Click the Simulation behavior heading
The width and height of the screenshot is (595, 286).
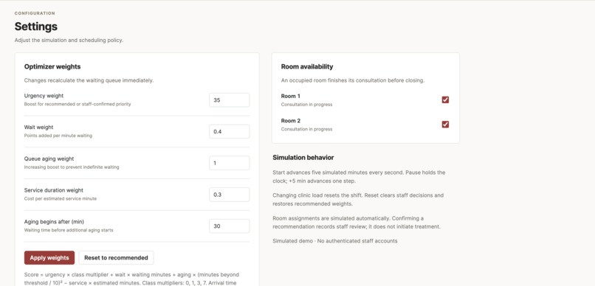pyautogui.click(x=303, y=158)
